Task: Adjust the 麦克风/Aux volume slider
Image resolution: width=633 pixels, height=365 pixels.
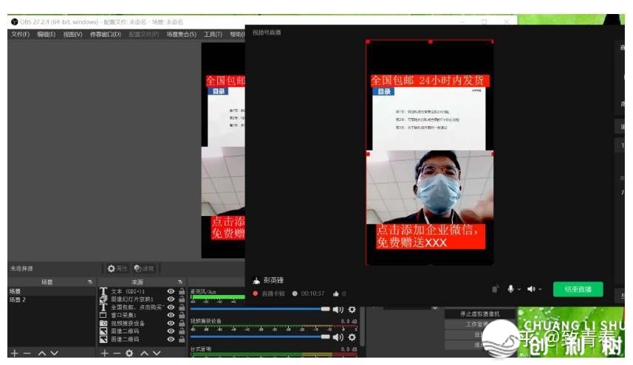Action: [x=260, y=309]
